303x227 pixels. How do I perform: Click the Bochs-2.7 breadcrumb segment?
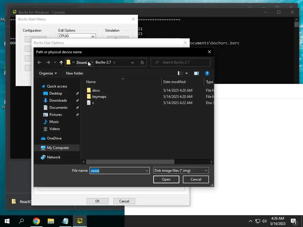click(x=103, y=62)
